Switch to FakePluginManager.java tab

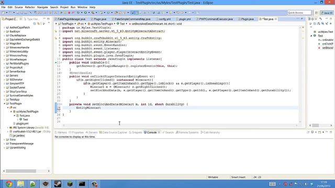click(71, 19)
